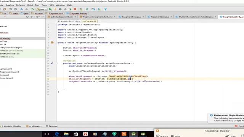Viewport: 244px width, 137px height.
Task: Close the FragmentFirst.java tab
Action: click(143, 17)
